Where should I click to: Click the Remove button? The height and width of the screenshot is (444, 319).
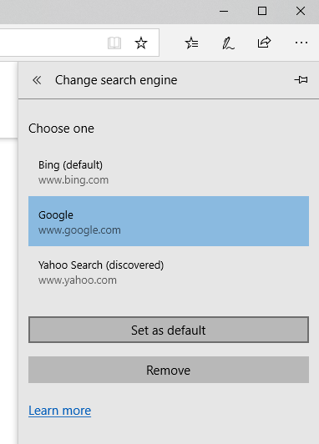169,370
